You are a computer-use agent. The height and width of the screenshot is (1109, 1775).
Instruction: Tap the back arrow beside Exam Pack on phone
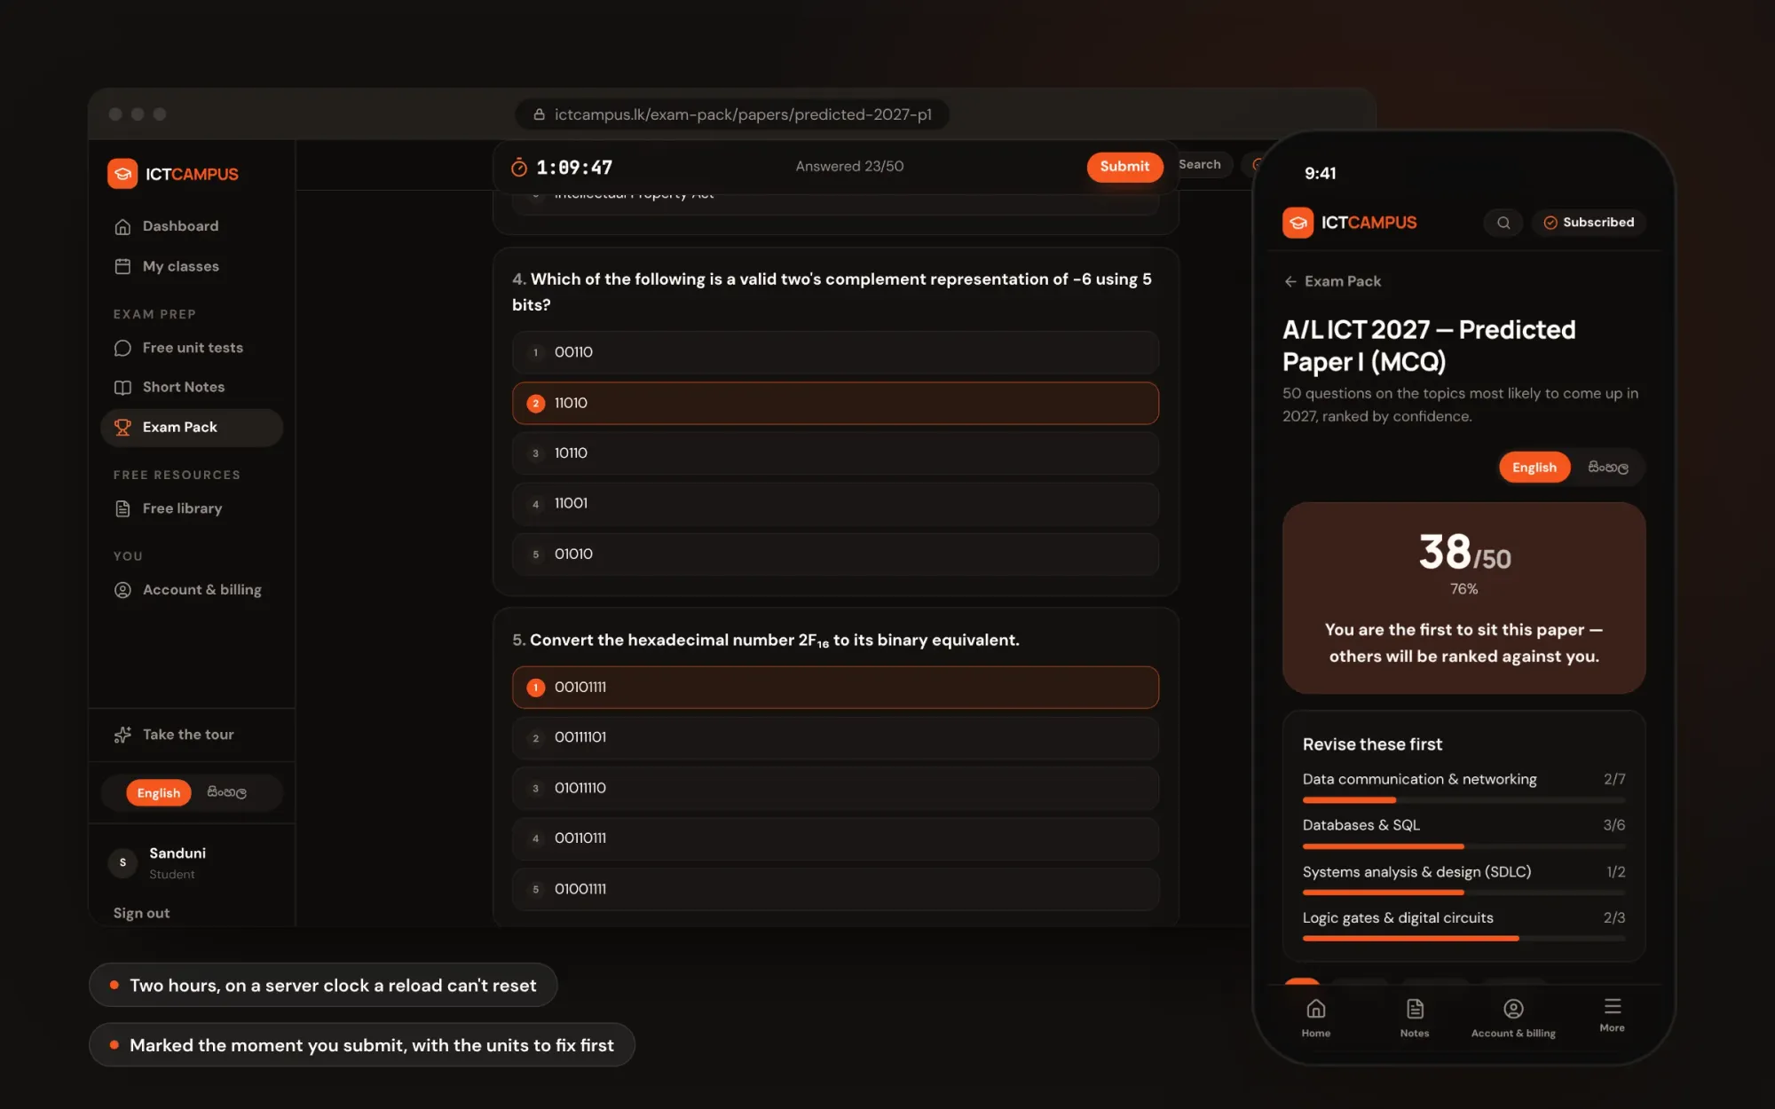point(1290,281)
